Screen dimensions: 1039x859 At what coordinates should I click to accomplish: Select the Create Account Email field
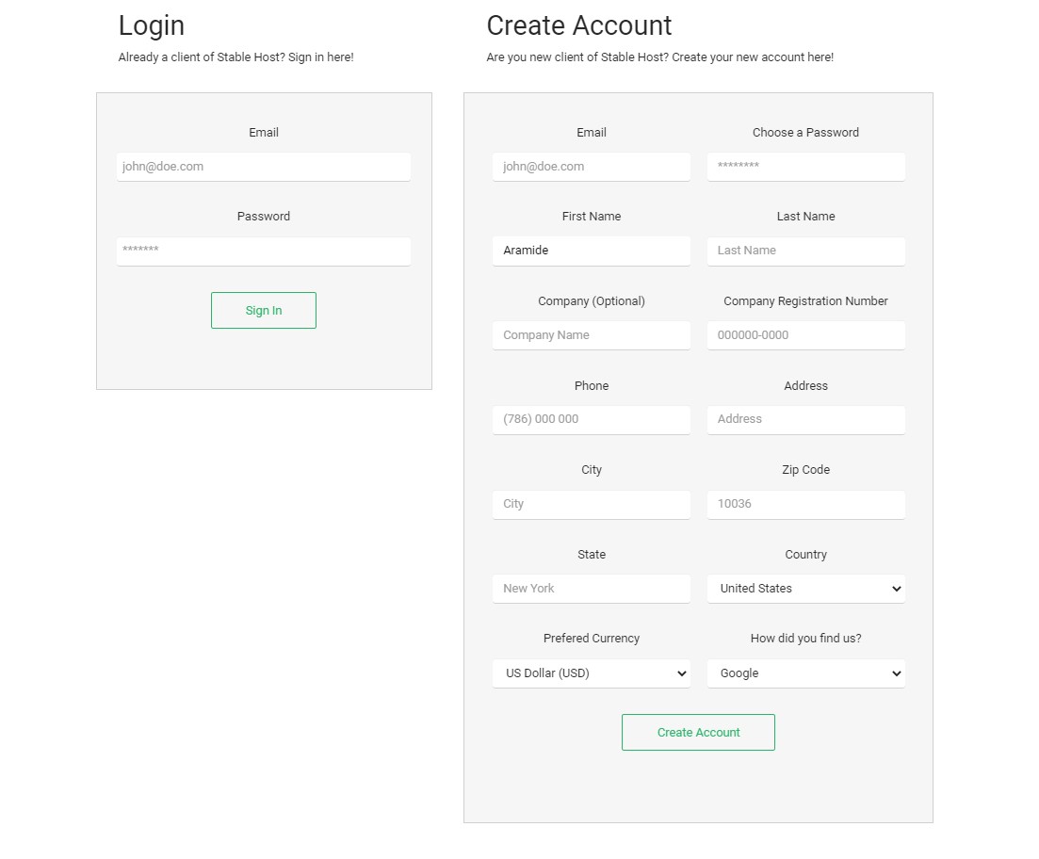coord(591,167)
